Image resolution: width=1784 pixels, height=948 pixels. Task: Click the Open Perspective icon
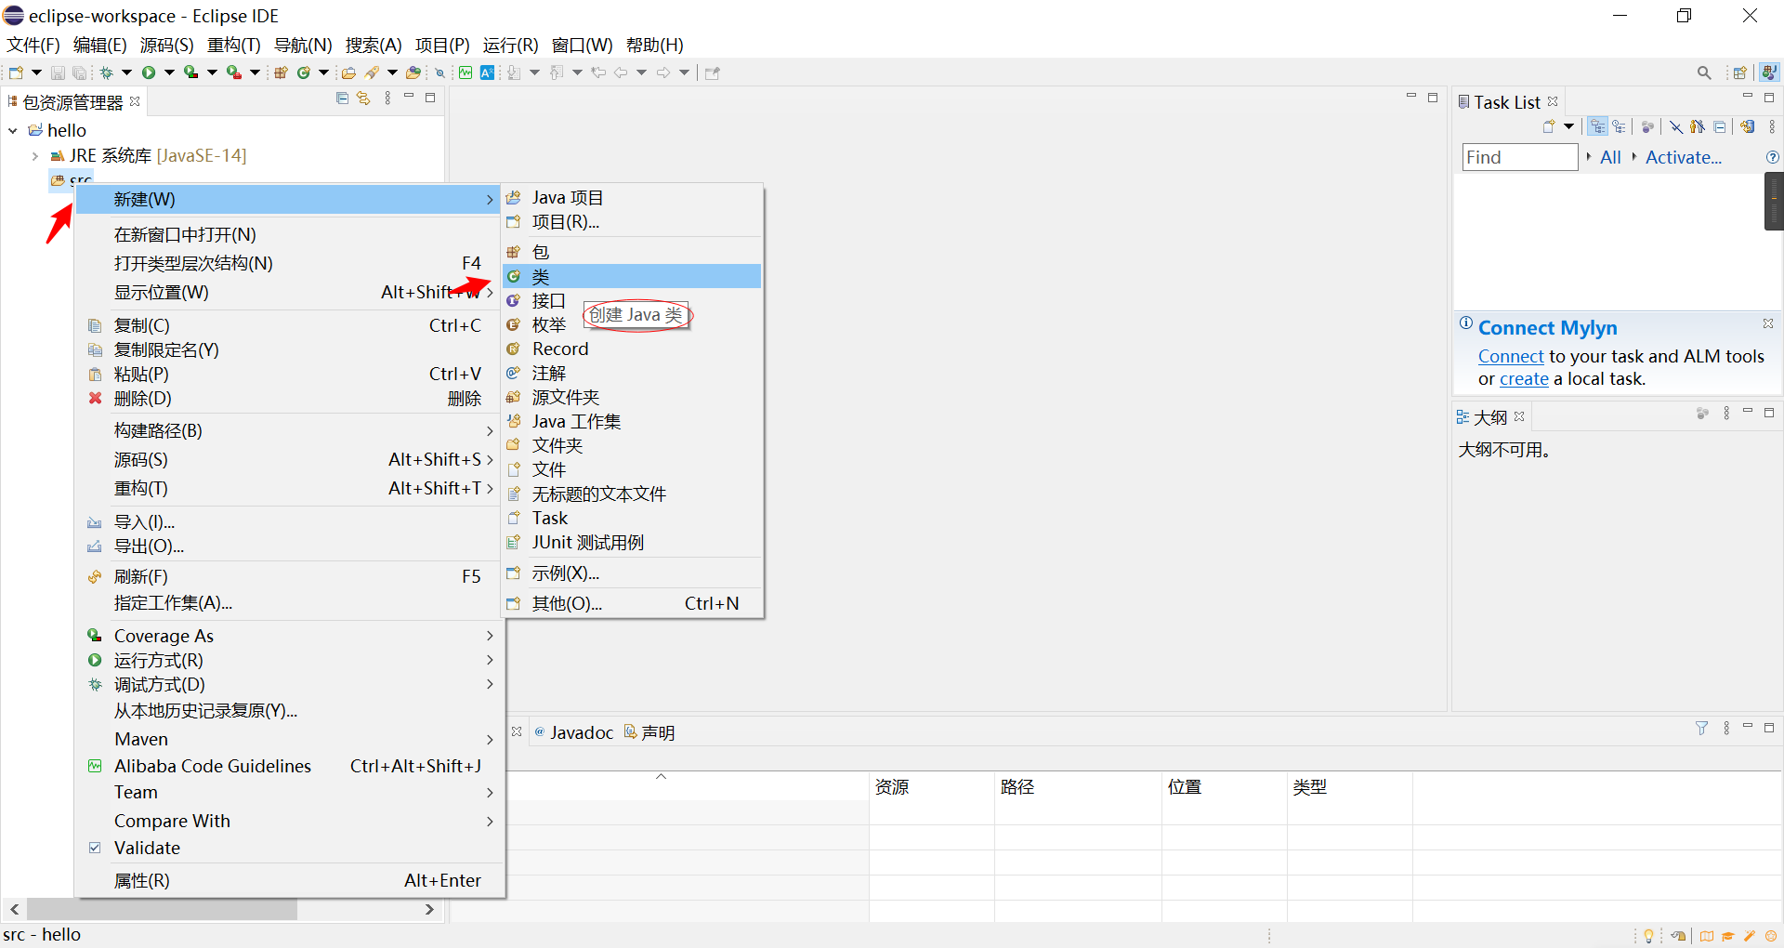tap(1740, 72)
